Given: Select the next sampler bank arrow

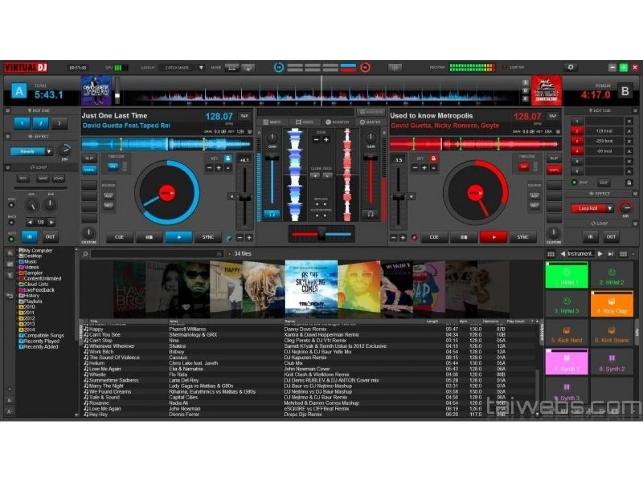Looking at the screenshot, I should click(600, 254).
